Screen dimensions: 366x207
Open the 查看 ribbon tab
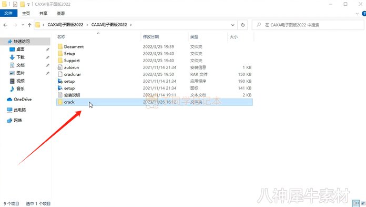click(60, 14)
